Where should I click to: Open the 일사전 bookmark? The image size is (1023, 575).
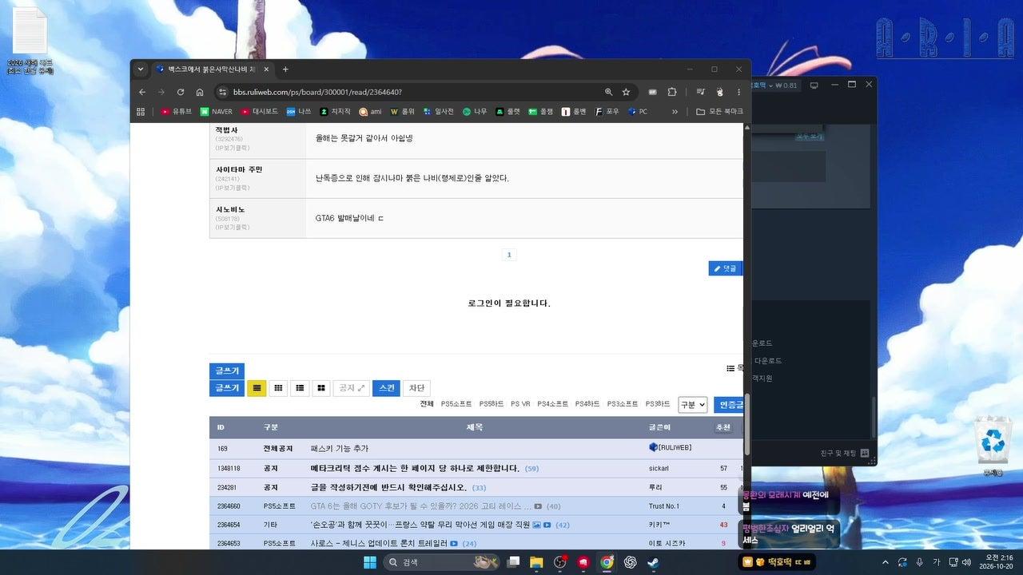(439, 112)
